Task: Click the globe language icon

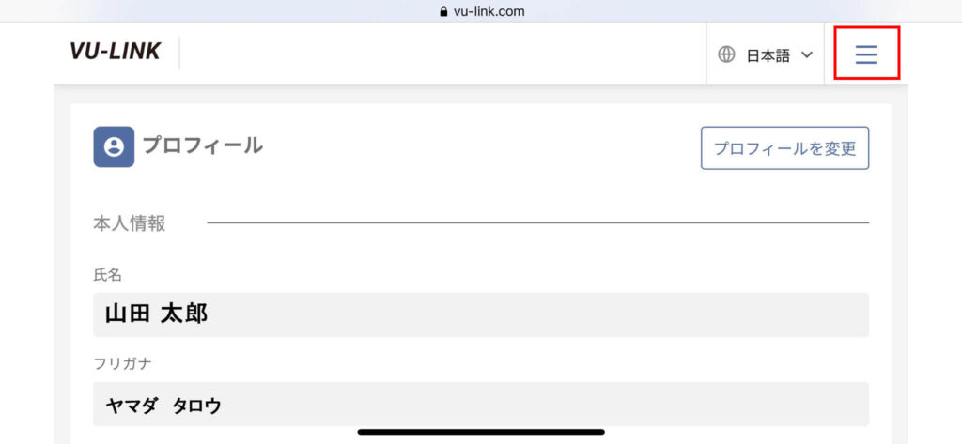Action: coord(726,55)
